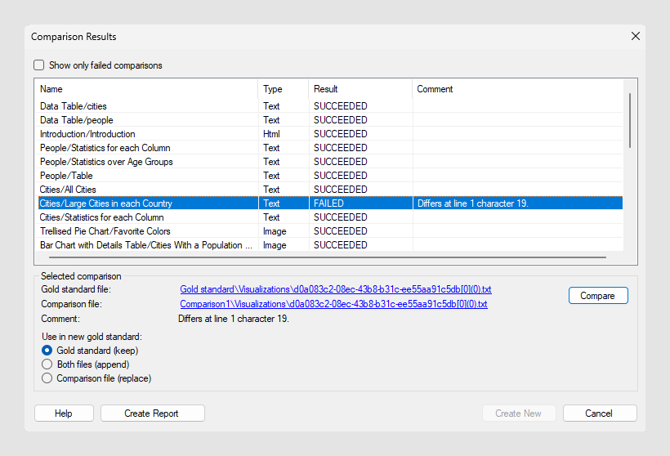Cancel the comparison dialog

[x=600, y=414]
